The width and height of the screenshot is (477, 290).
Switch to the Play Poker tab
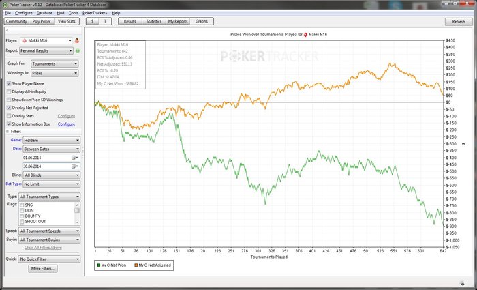point(42,22)
